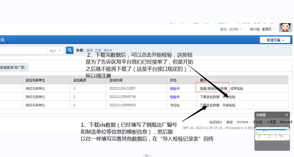Open the 帖子 search type dropdown
The image size is (294, 157).
55,50
